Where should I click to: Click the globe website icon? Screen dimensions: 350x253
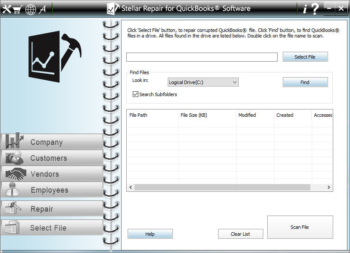point(31,9)
